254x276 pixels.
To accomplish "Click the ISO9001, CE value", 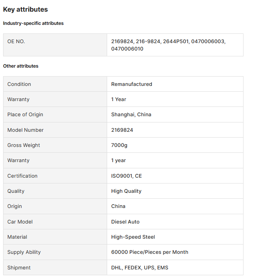I will (x=127, y=176).
